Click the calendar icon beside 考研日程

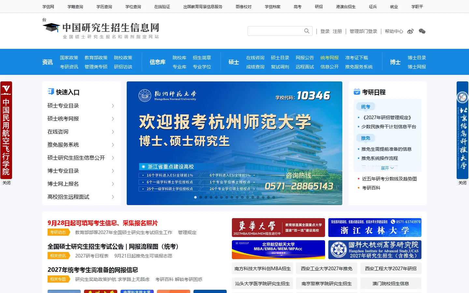click(x=357, y=92)
